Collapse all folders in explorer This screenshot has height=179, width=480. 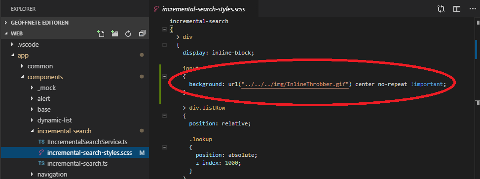[142, 33]
